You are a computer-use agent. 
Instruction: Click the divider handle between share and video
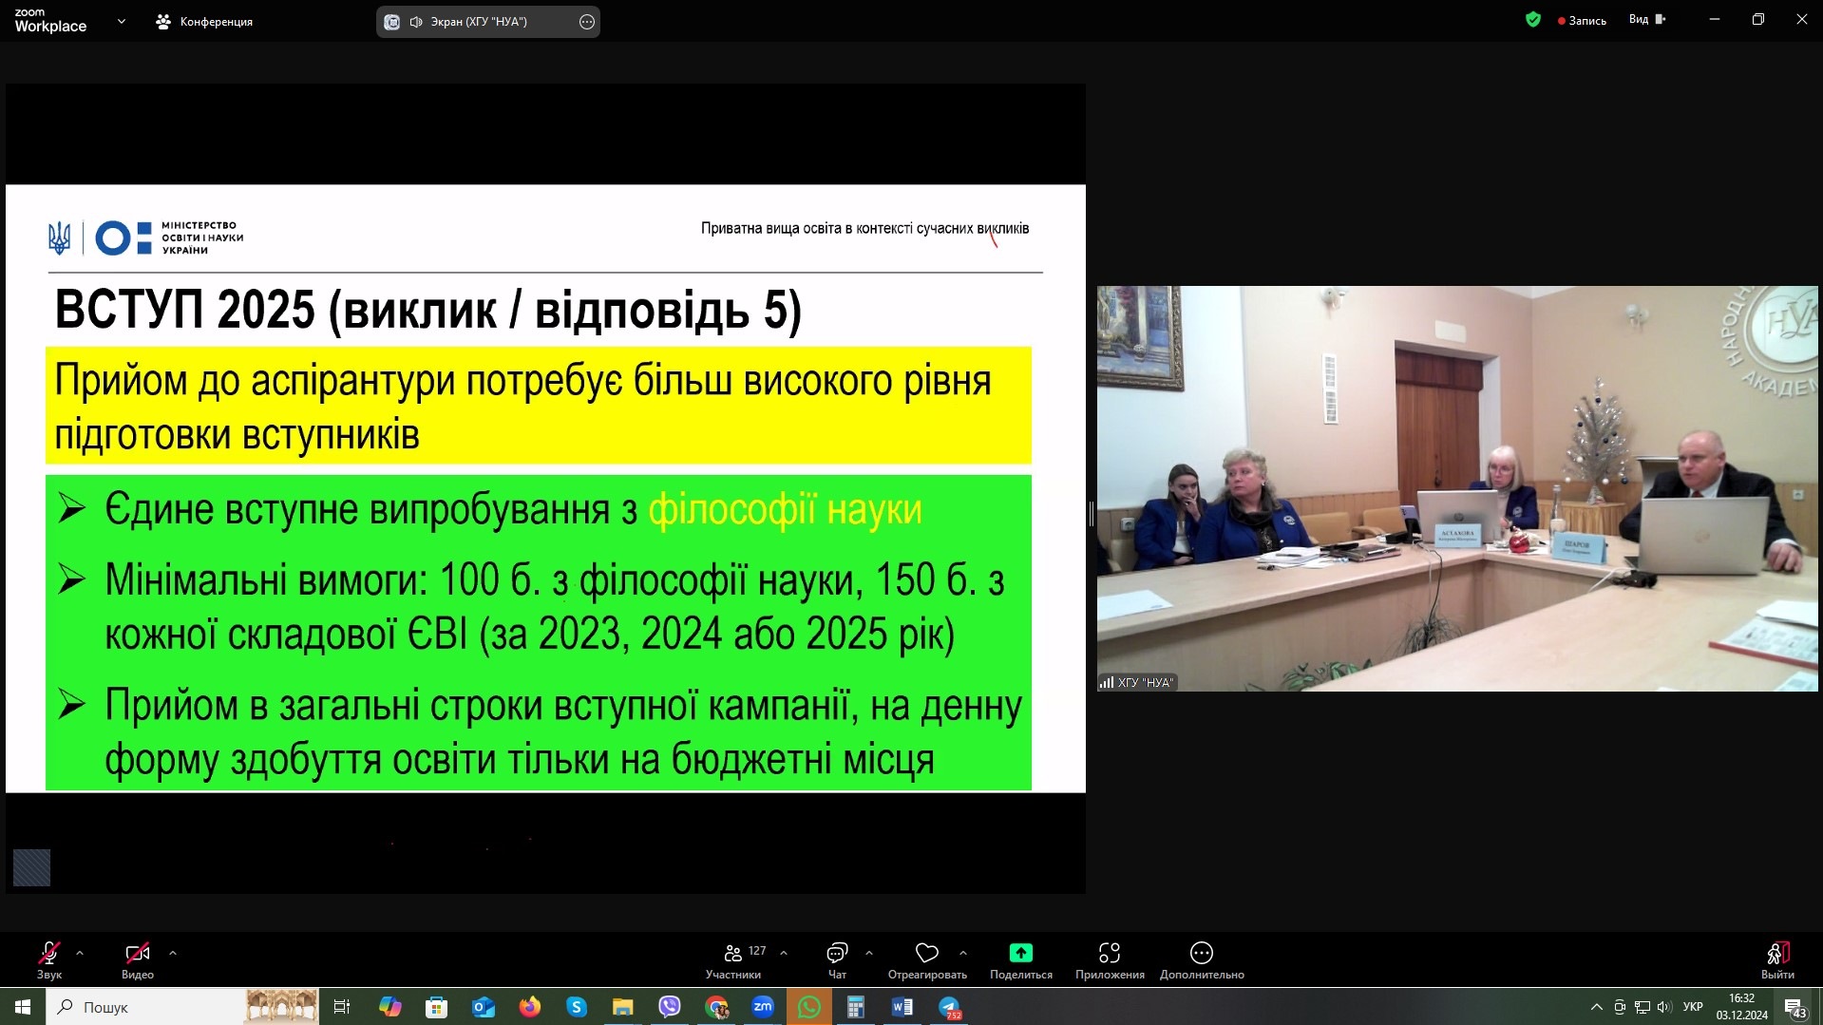pos(1092,514)
